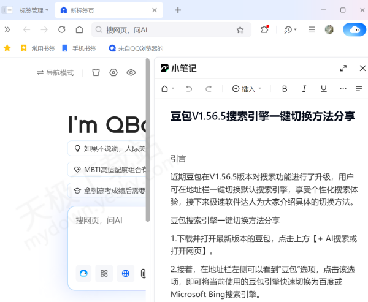Open 来自QQ浏览器的 bookmark folder
Viewport: 368px width, 302px height.
tap(137, 48)
